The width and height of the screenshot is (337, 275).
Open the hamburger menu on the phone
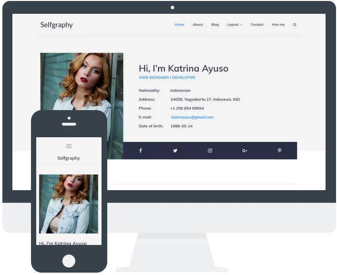click(x=69, y=146)
